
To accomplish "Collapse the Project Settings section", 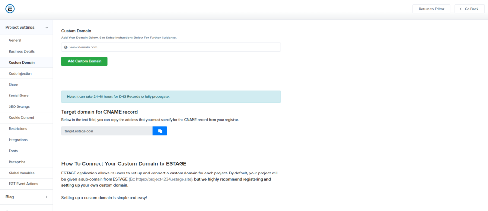I will click(27, 27).
